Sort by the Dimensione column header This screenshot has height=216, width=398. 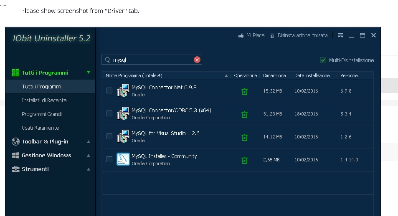click(274, 75)
